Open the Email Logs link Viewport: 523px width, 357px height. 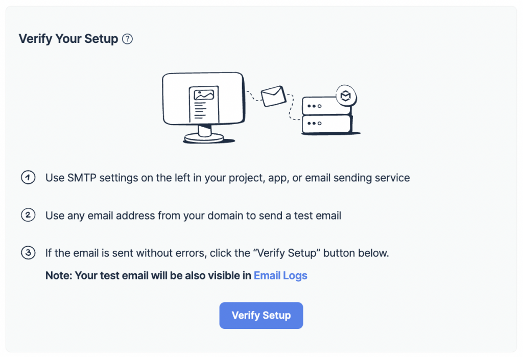pos(280,275)
